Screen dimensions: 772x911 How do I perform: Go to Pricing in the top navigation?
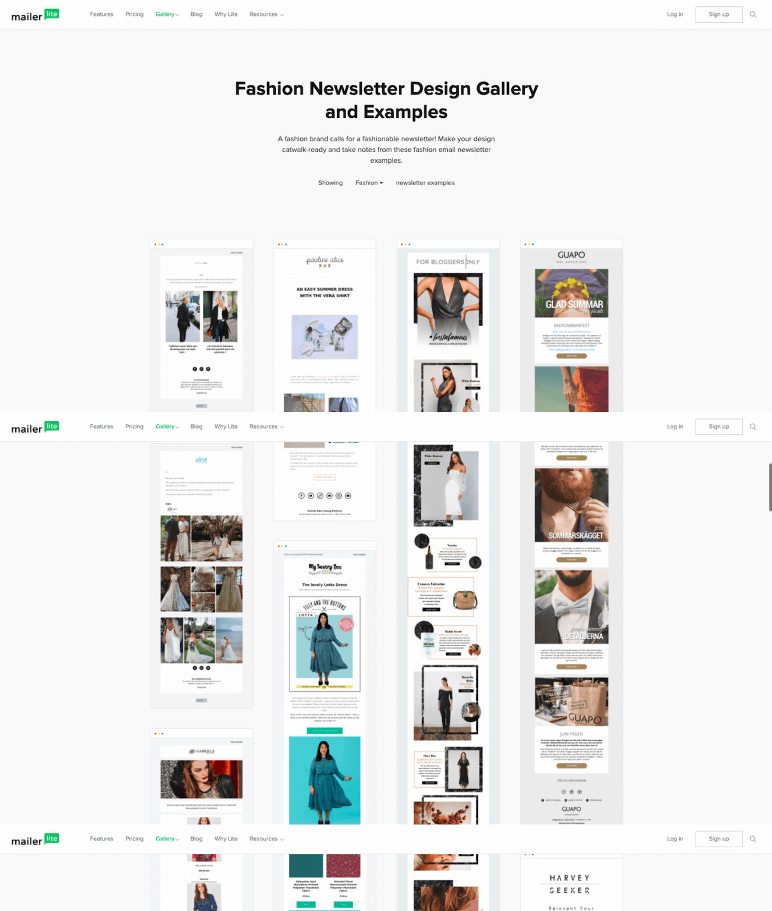click(x=134, y=15)
